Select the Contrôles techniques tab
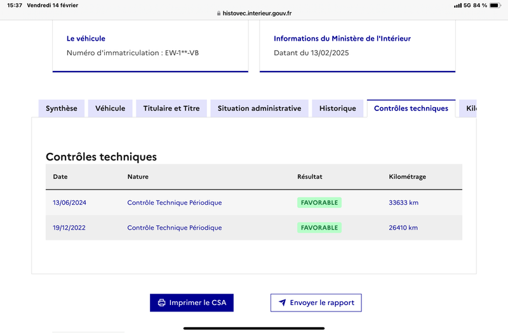The width and height of the screenshot is (508, 333). pyautogui.click(x=411, y=108)
